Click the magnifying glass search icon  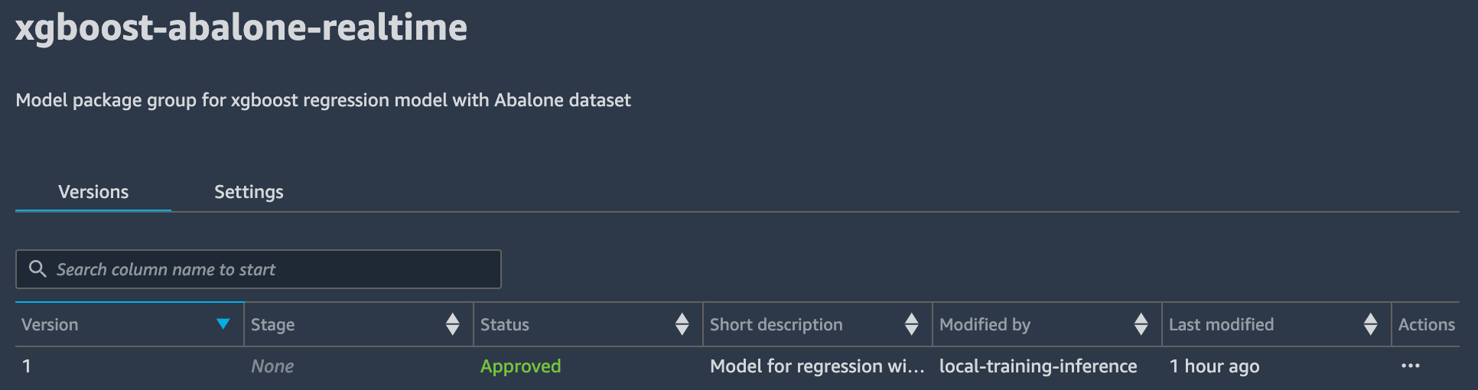click(x=37, y=268)
